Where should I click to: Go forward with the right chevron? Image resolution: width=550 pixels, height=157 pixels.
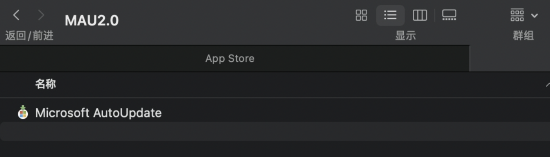[x=41, y=15]
